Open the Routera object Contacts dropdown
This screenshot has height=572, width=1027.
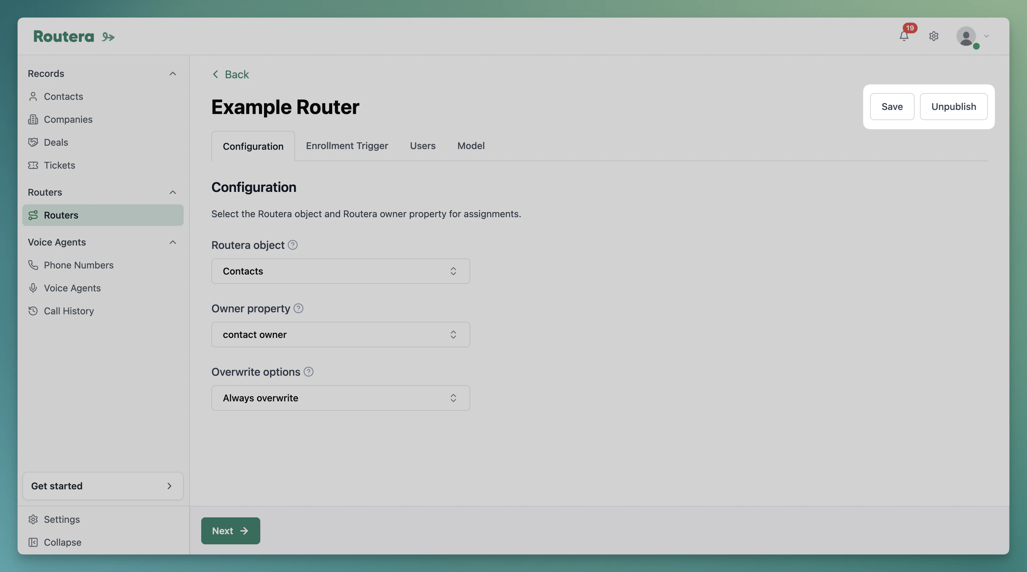click(340, 271)
